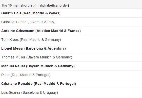Click 'Barcelona & Argentina' text
Screen dimensions: 142x98
(x=45, y=48)
